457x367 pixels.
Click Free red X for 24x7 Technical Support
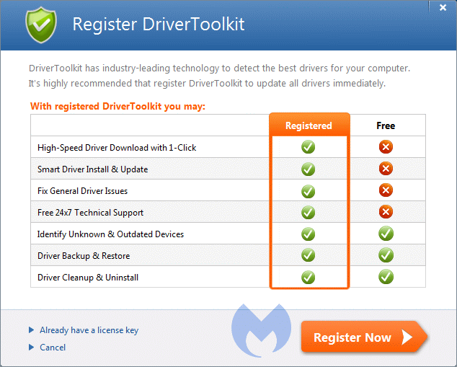386,212
